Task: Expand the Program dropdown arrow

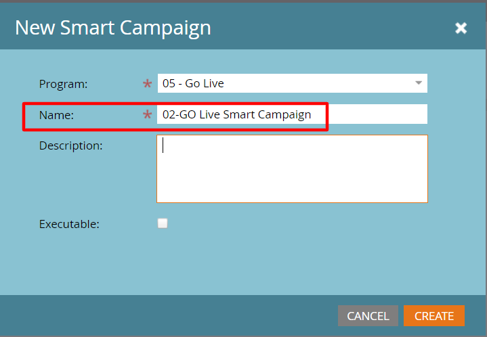Action: (419, 83)
